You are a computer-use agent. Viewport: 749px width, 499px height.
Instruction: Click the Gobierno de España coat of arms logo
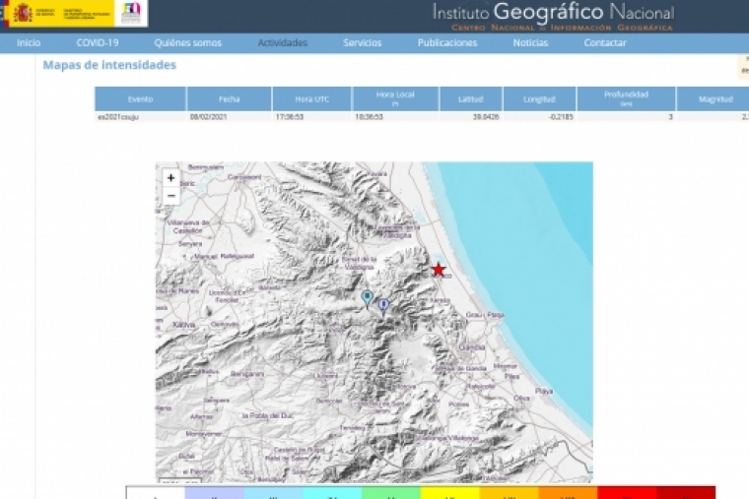click(x=22, y=13)
